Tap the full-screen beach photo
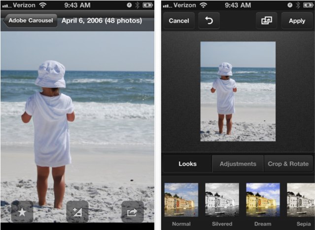 77,127
